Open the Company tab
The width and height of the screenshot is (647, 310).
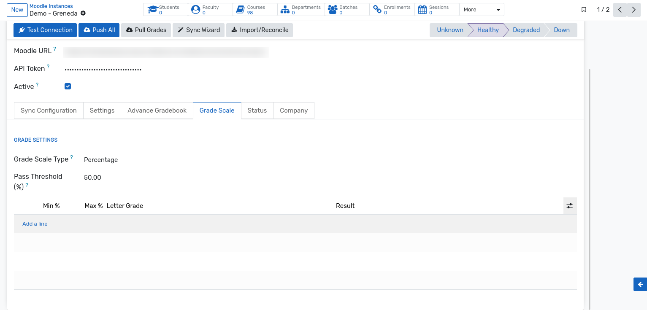[294, 111]
